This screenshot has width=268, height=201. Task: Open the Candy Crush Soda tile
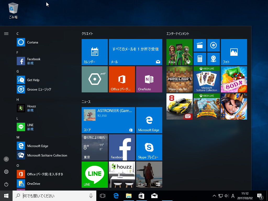[x=234, y=79]
